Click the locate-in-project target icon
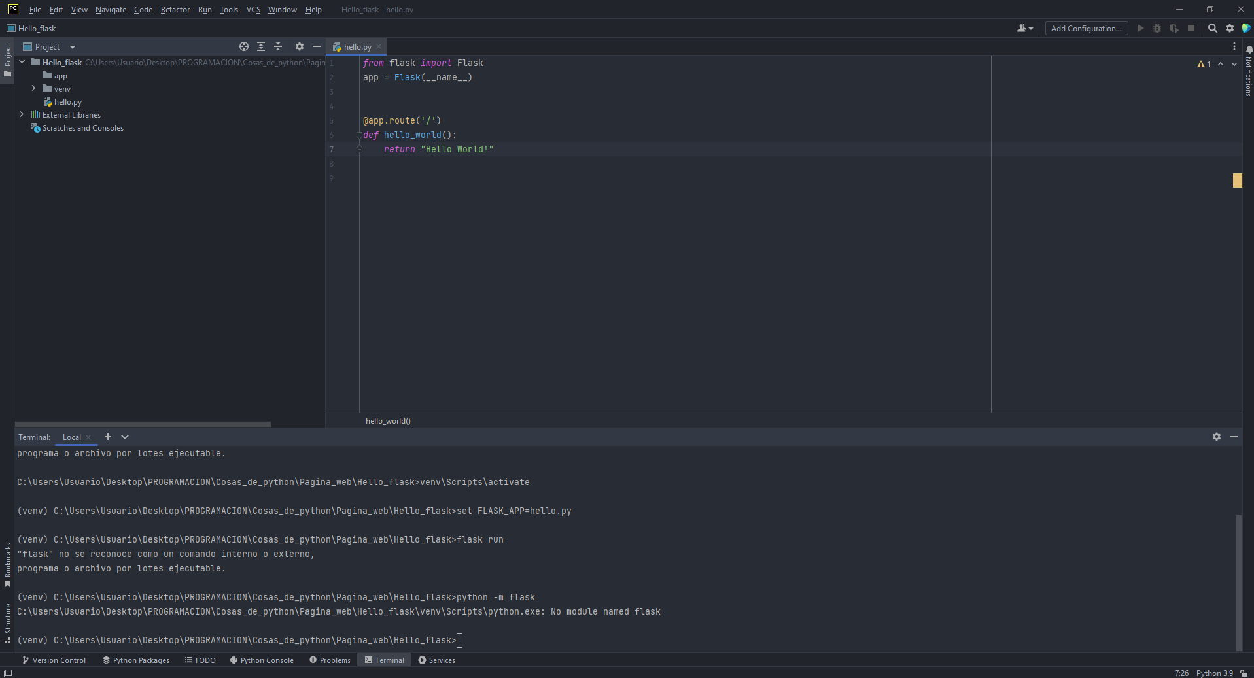The width and height of the screenshot is (1254, 678). (x=244, y=46)
